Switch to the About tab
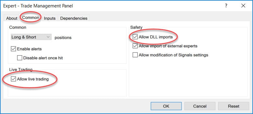The width and height of the screenshot is (253, 114). [12, 18]
